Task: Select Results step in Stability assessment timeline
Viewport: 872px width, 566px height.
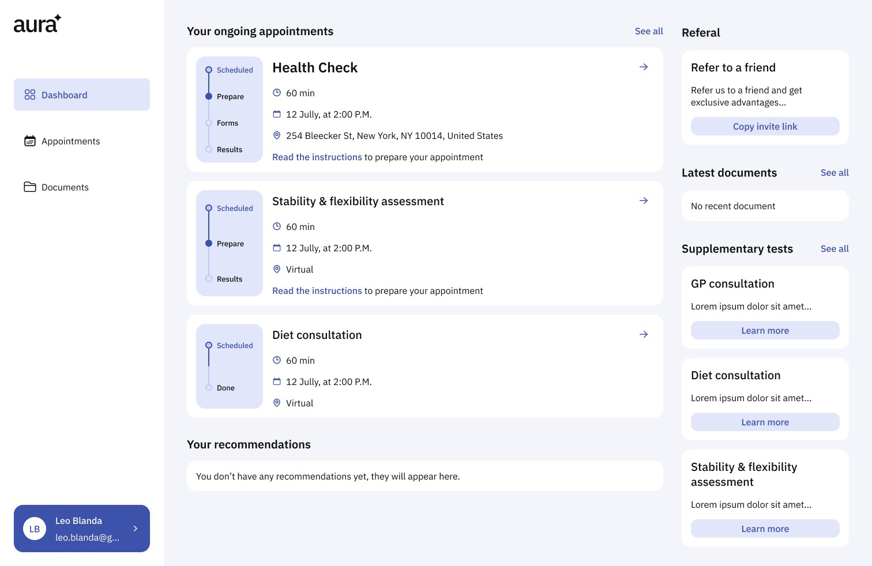Action: click(230, 279)
